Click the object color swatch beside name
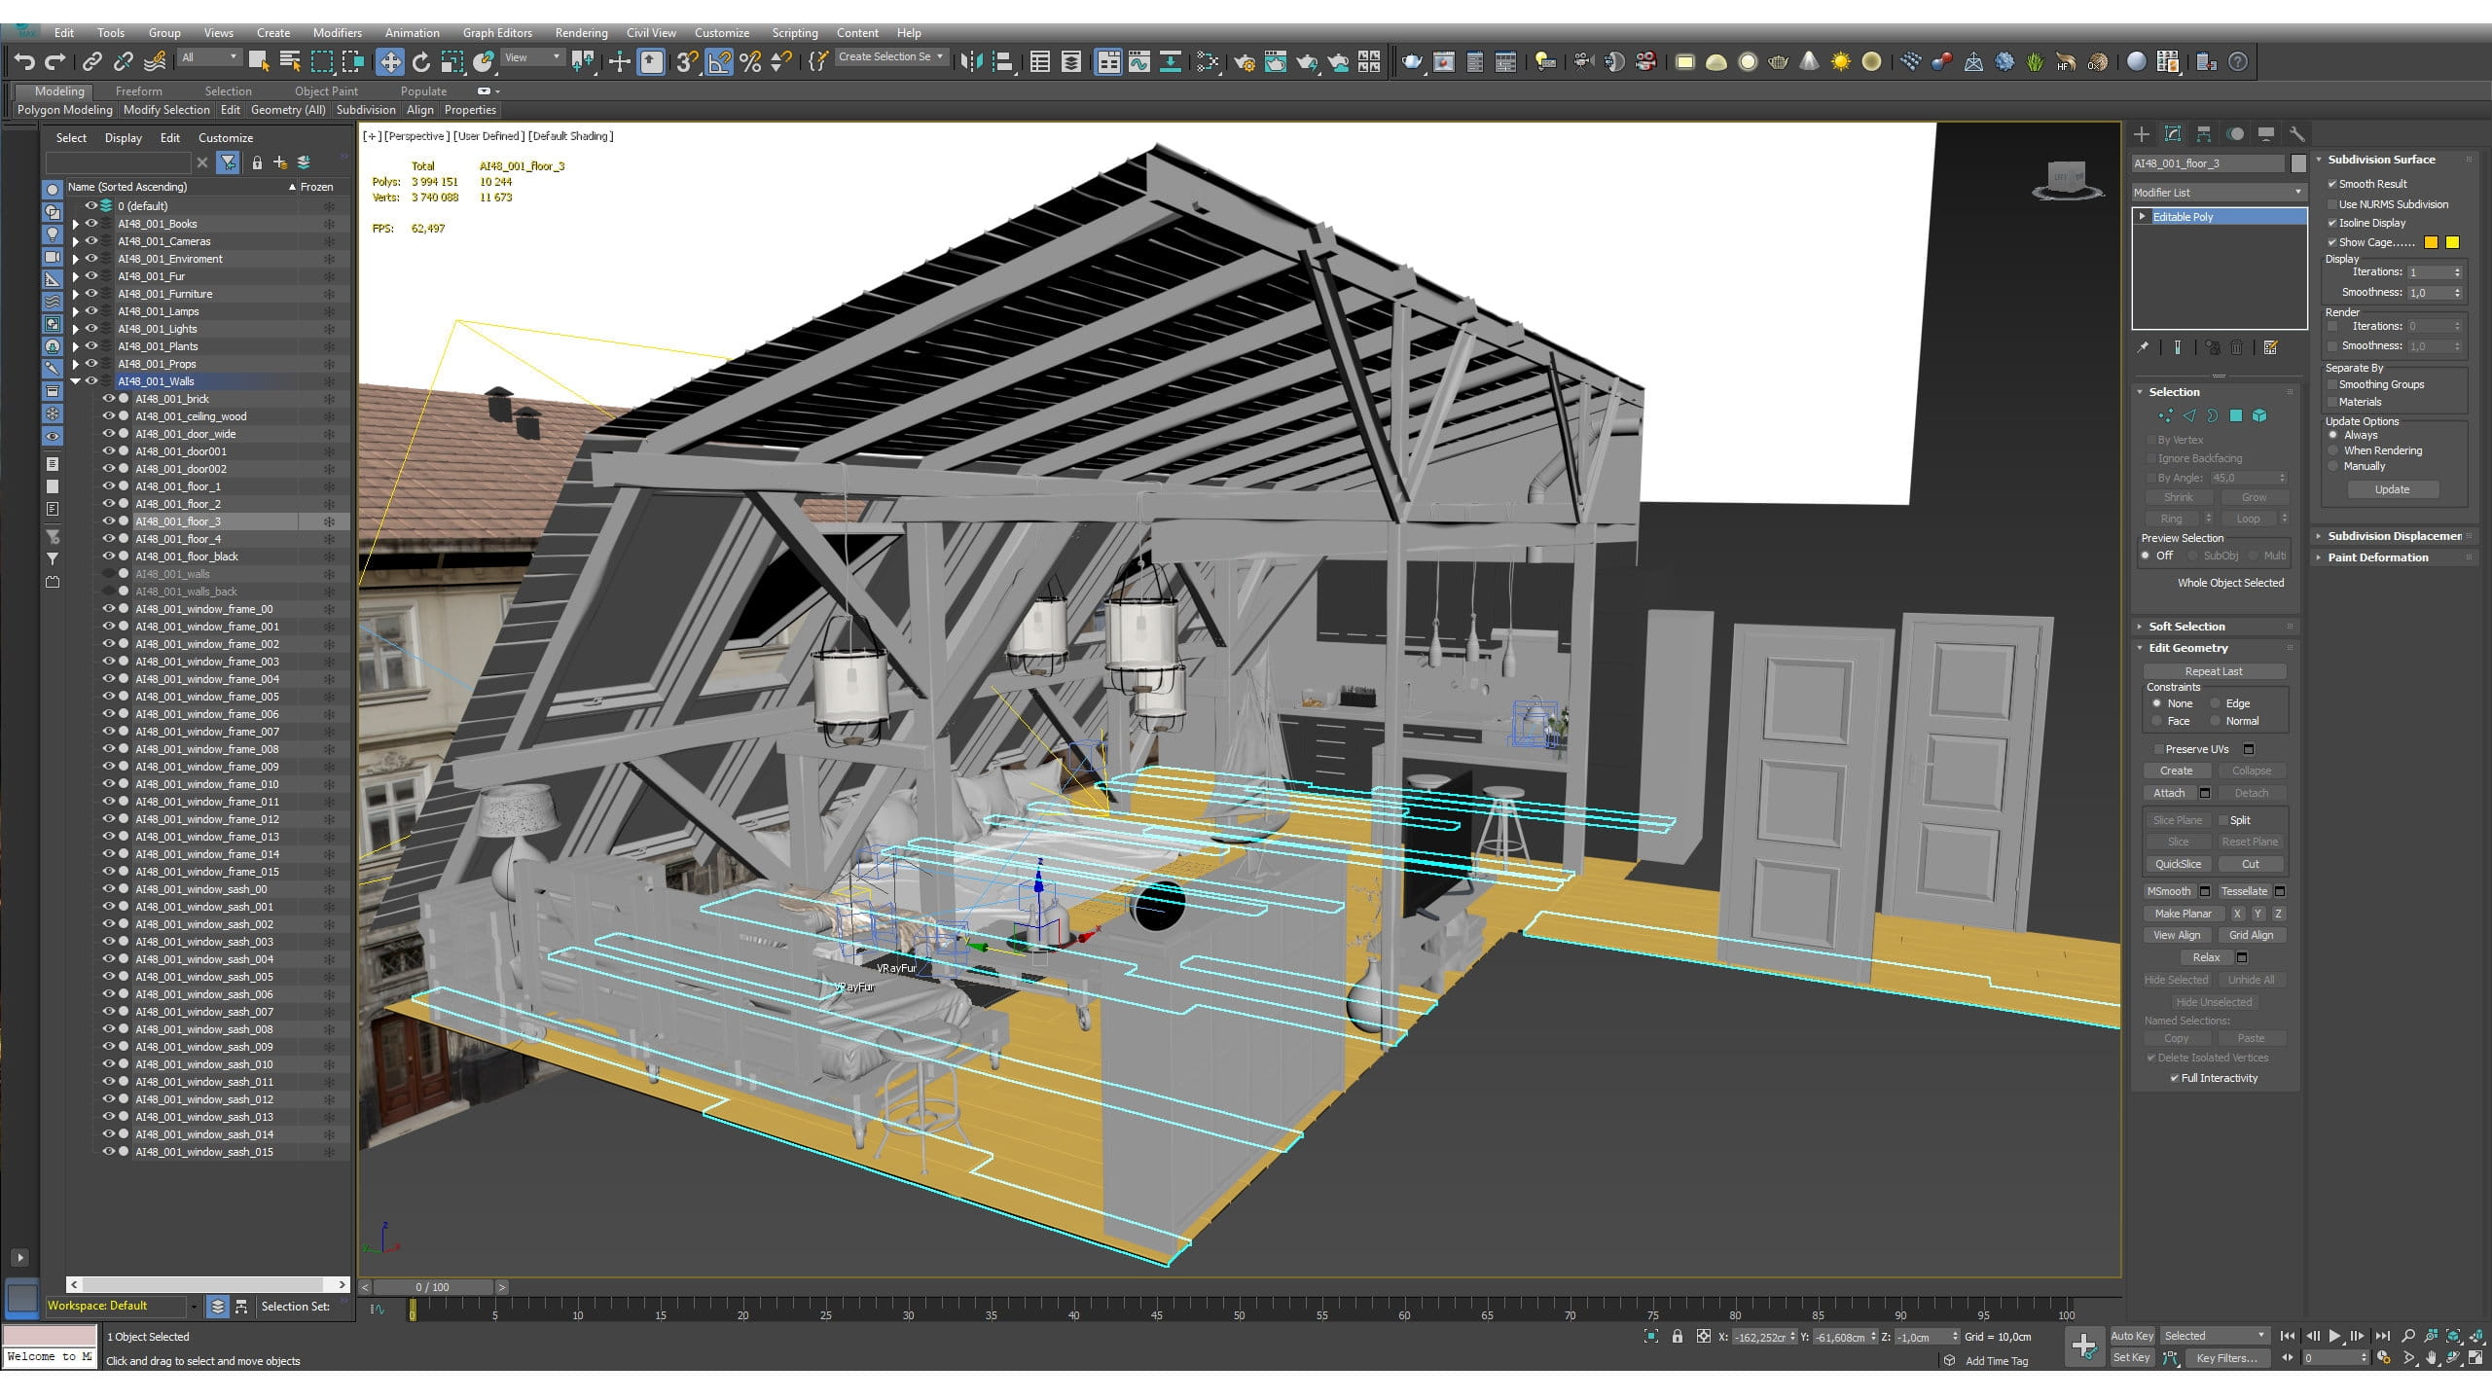 coord(2298,163)
